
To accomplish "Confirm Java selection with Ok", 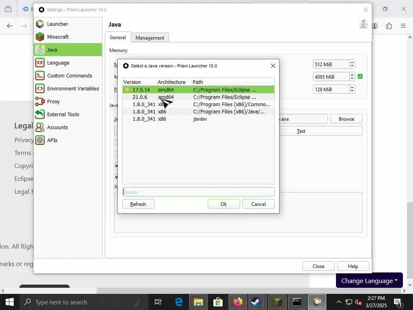I will (x=223, y=204).
